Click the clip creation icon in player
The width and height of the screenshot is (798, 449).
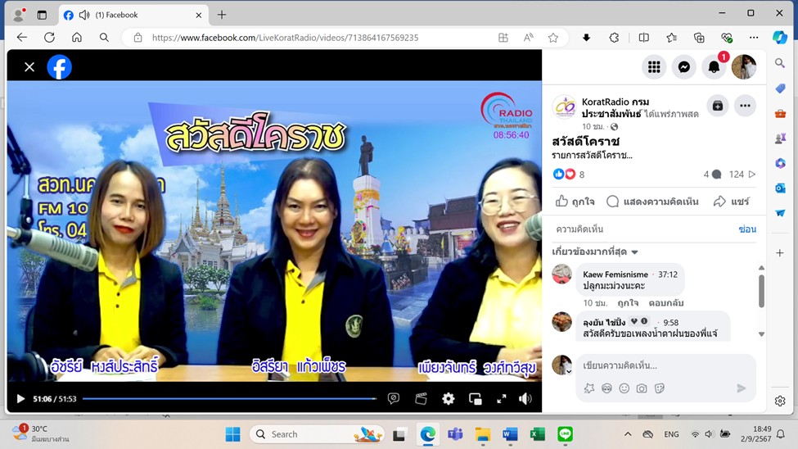coord(421,398)
